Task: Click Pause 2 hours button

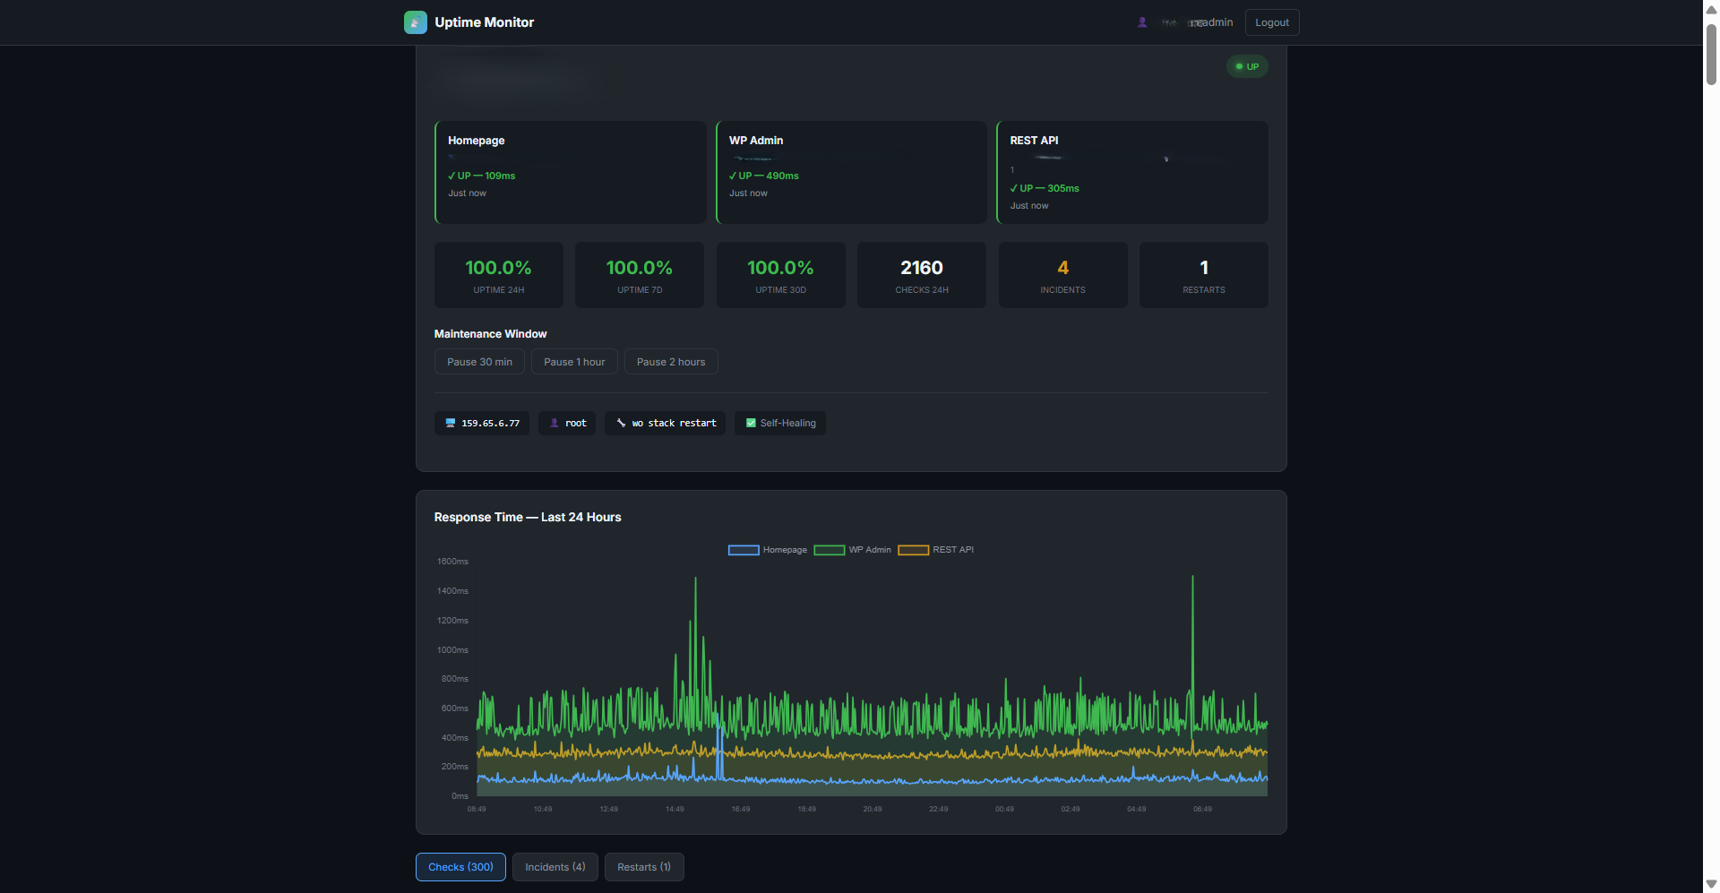Action: click(x=671, y=362)
